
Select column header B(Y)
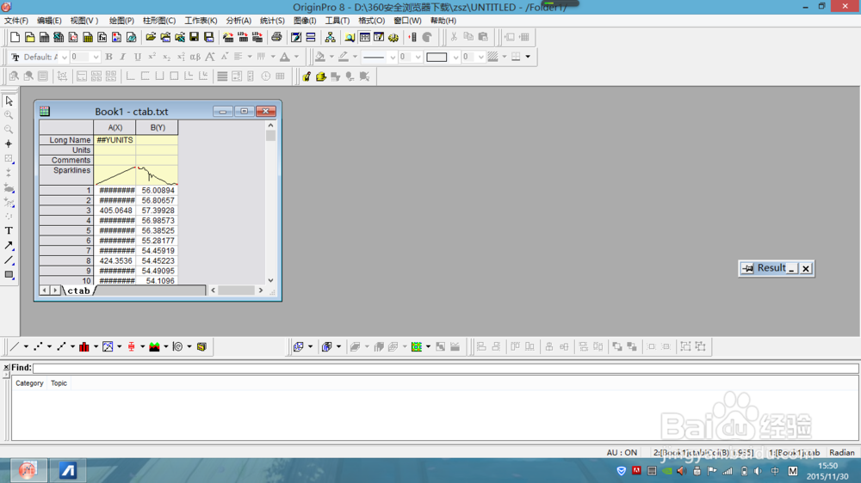[x=158, y=128]
